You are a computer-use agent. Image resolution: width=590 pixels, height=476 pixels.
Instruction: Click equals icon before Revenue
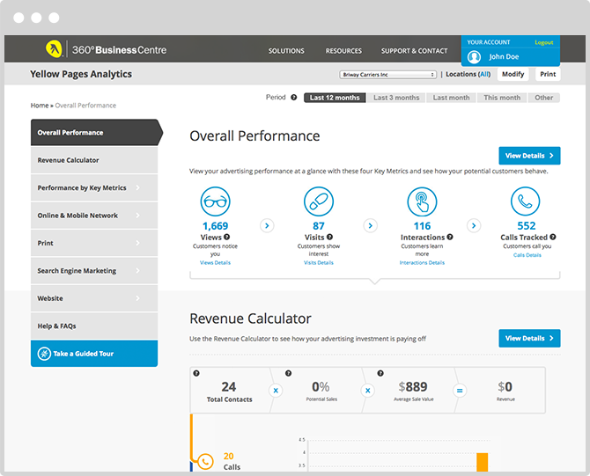pyautogui.click(x=460, y=391)
